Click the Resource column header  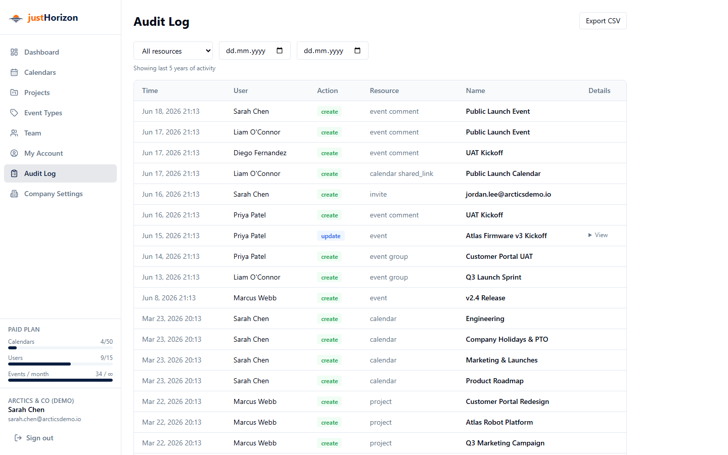click(384, 90)
